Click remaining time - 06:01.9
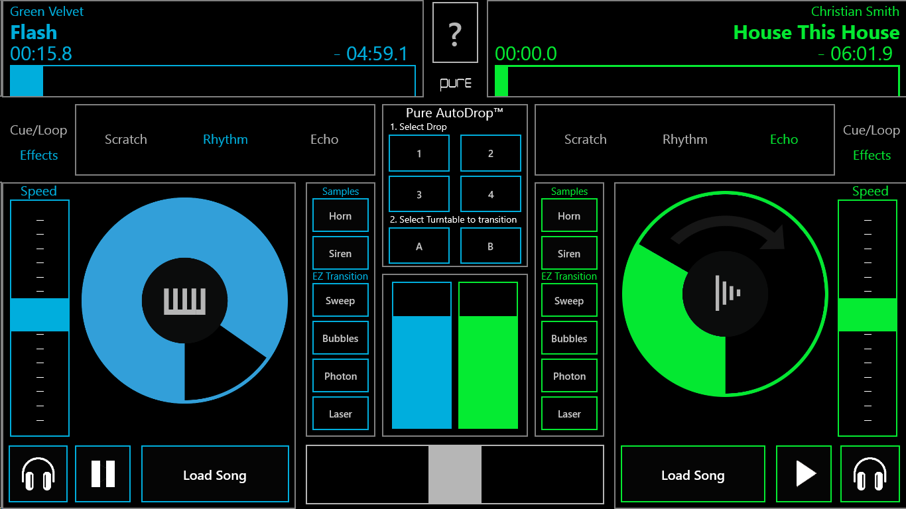Viewport: 906px width, 509px height. [x=855, y=54]
